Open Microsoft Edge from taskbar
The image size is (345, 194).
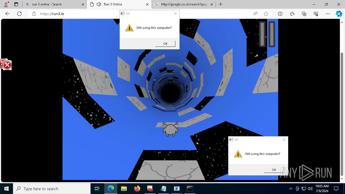click(111, 189)
